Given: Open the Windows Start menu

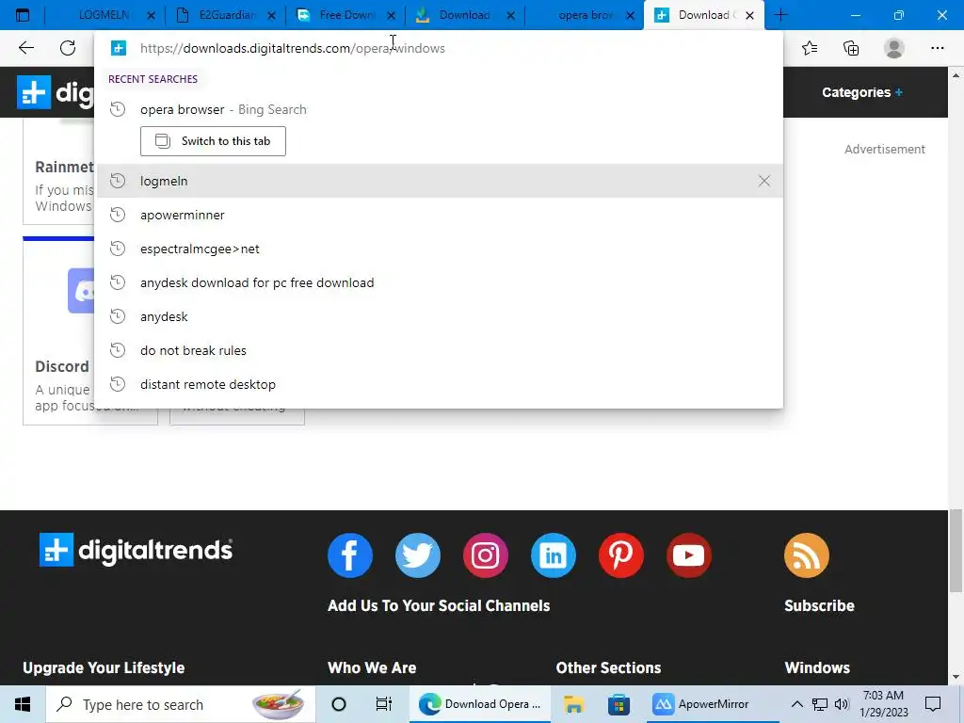Looking at the screenshot, I should 23,704.
